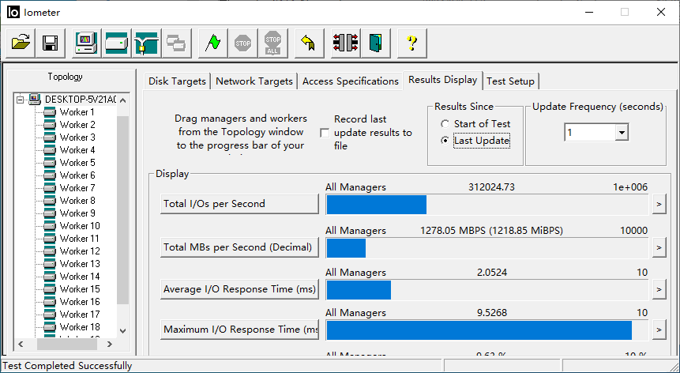Click the Exit door icon in toolbar

(374, 43)
